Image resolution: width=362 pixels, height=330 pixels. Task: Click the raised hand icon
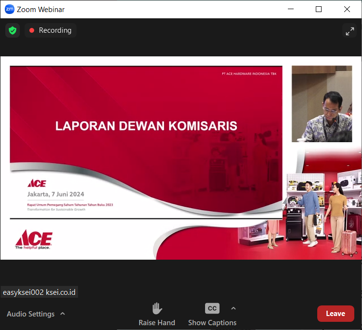tap(156, 308)
